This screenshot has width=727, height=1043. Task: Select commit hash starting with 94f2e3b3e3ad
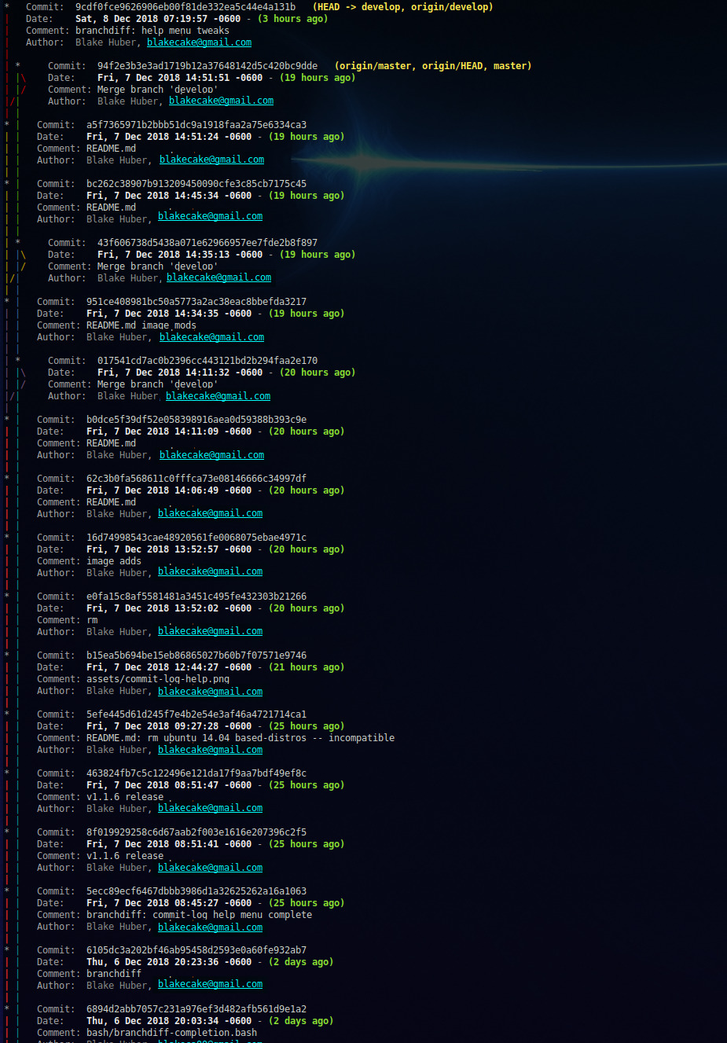[x=207, y=66]
